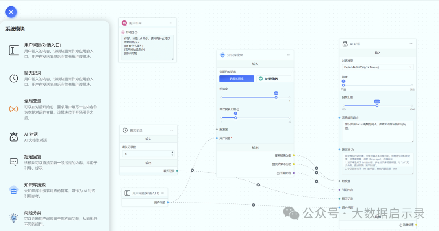Click 引用内容 output handle on 知识库搜索
Viewport: 439px width, 231px height.
tap(294, 173)
